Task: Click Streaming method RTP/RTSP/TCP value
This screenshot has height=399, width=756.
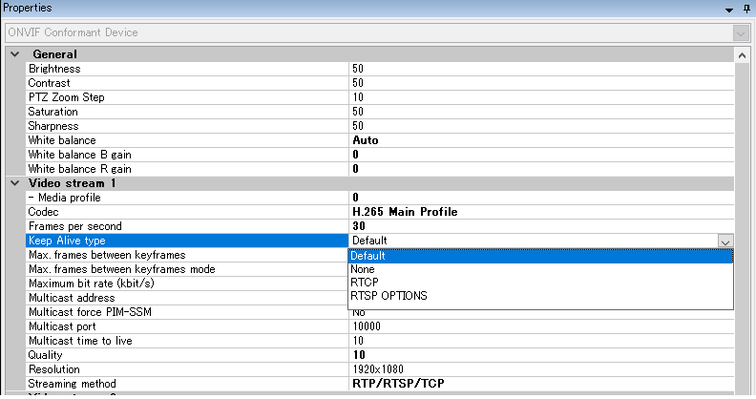Action: (x=540, y=384)
